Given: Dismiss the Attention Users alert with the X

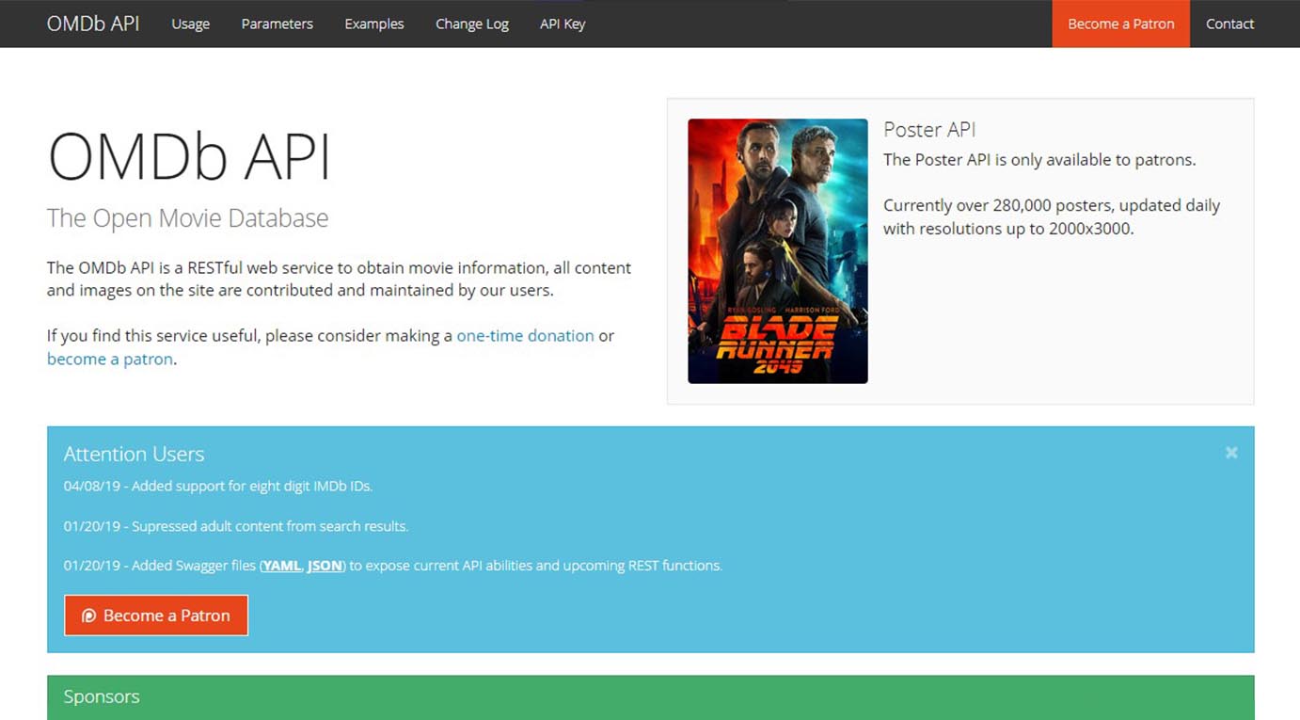Looking at the screenshot, I should 1231,453.
